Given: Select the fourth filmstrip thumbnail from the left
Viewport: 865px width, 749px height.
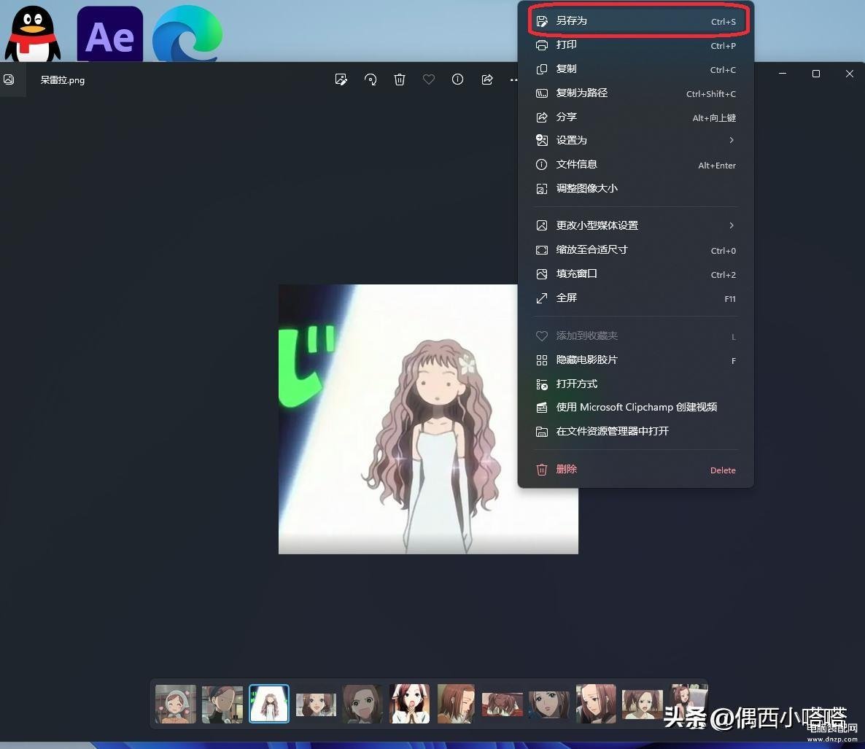Looking at the screenshot, I should tap(316, 705).
